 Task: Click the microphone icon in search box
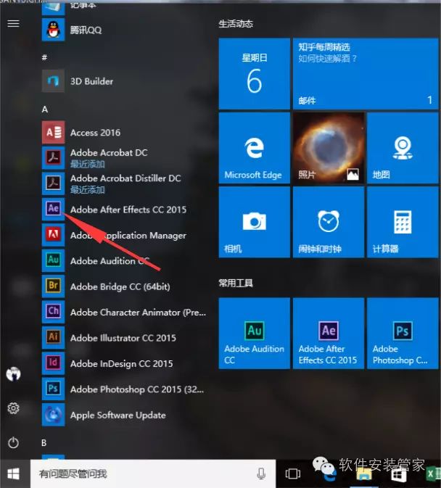[x=261, y=473]
